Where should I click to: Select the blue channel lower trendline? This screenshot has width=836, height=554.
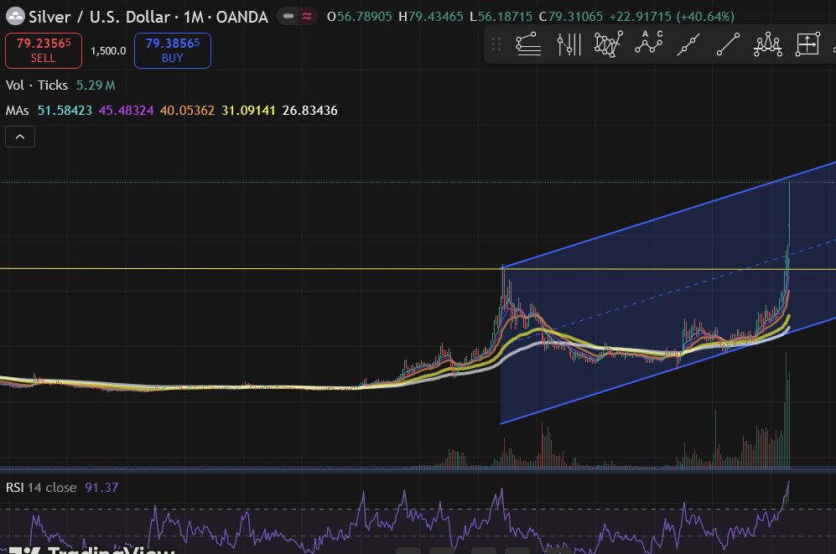668,370
